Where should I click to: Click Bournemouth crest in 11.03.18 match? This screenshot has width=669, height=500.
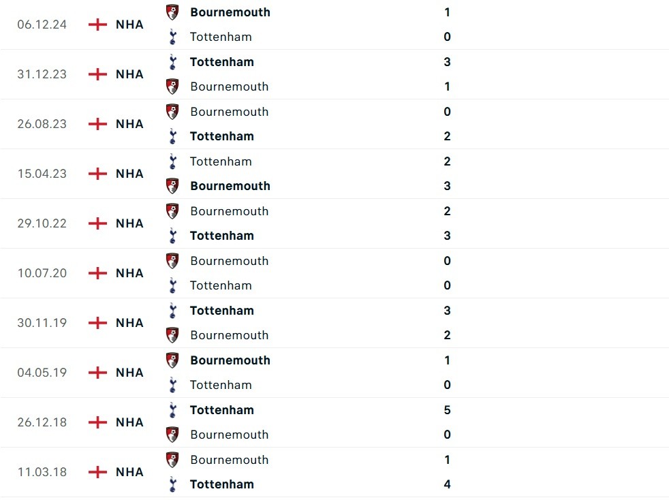[172, 460]
